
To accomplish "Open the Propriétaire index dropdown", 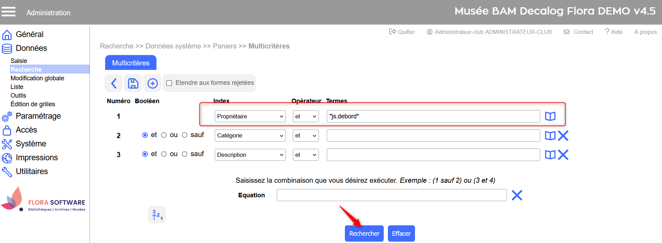I will point(250,116).
